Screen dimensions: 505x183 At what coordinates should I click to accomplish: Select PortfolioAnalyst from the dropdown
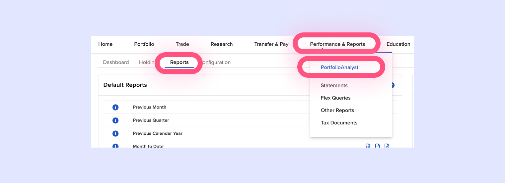(339, 67)
